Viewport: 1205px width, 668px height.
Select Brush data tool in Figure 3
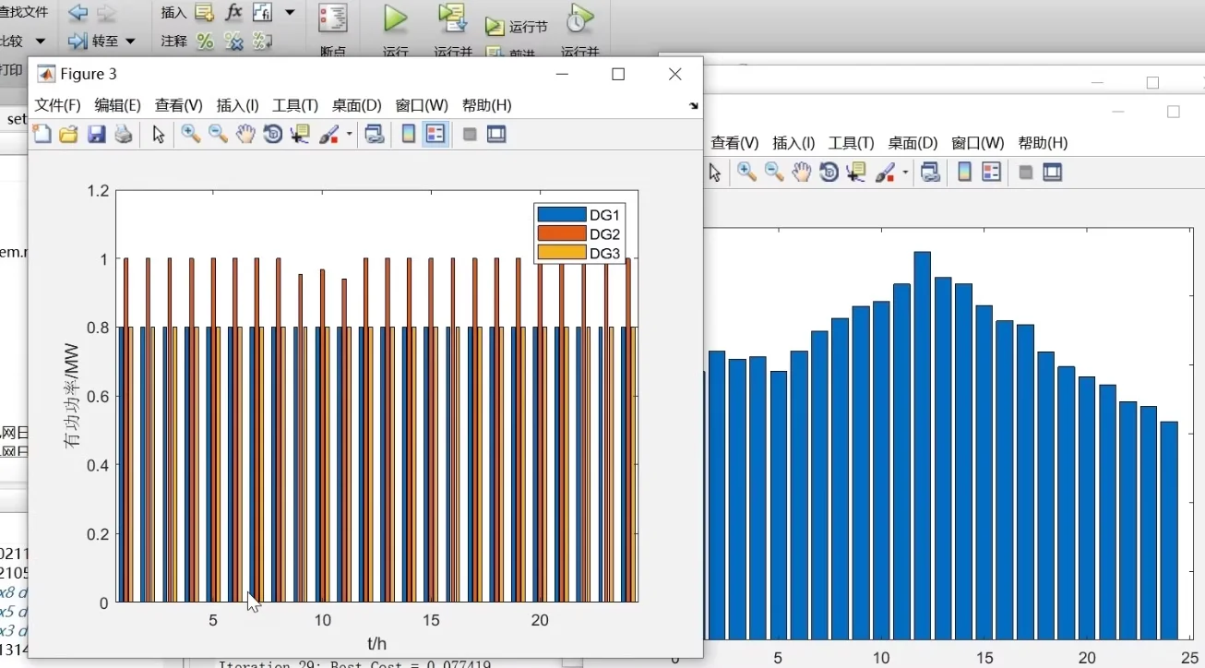pyautogui.click(x=328, y=135)
